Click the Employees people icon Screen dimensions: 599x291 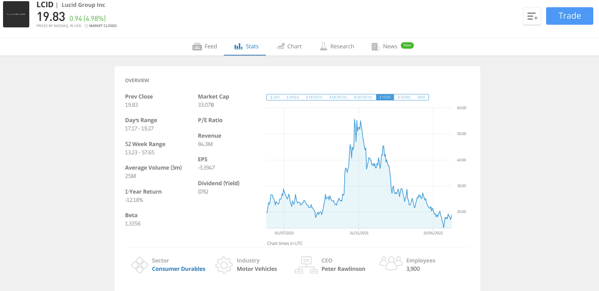[x=391, y=263]
